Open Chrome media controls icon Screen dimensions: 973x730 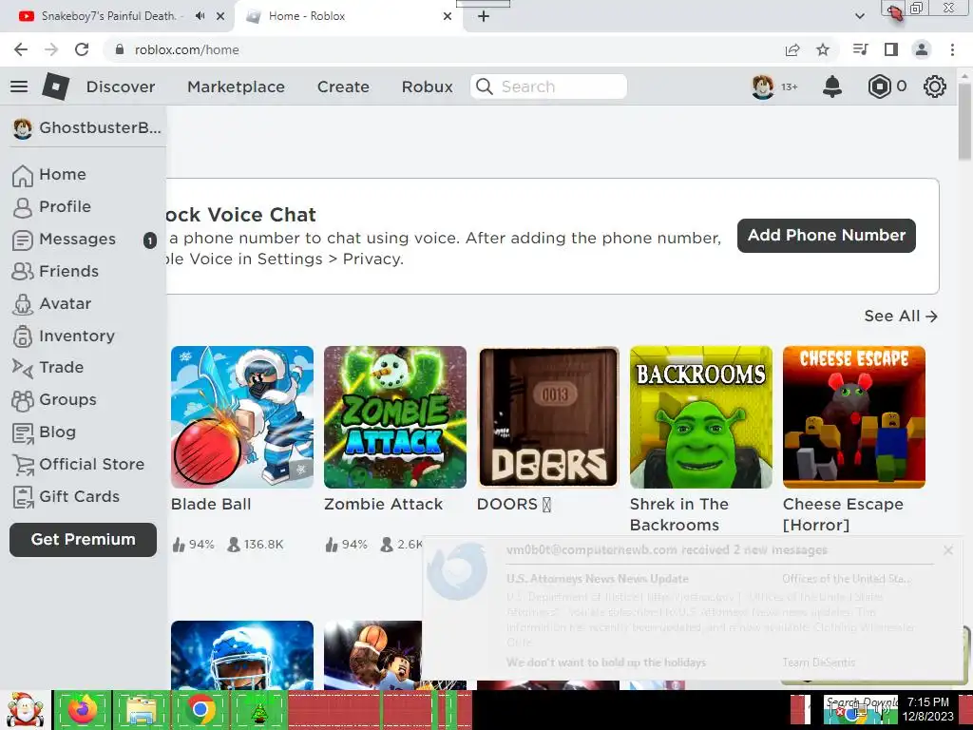coord(861,49)
